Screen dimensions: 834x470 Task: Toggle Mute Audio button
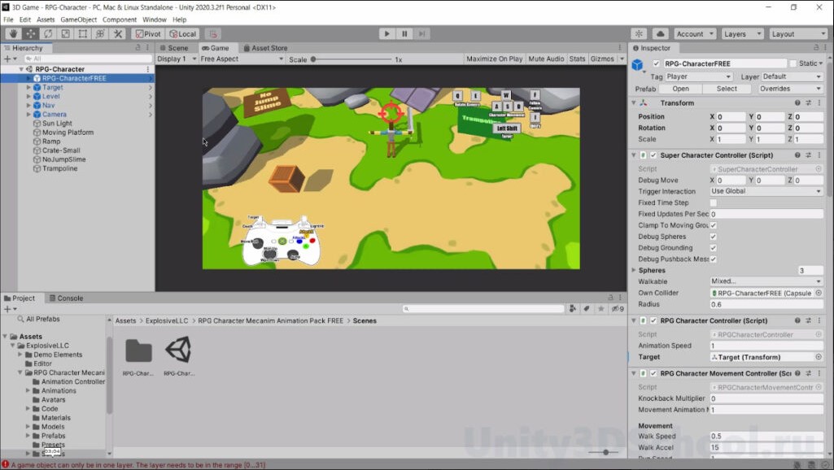[x=546, y=59]
